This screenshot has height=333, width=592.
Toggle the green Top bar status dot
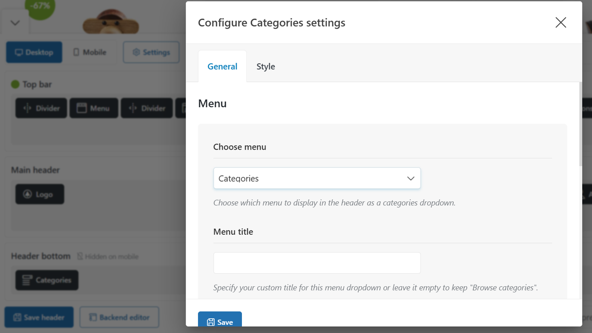coord(15,84)
